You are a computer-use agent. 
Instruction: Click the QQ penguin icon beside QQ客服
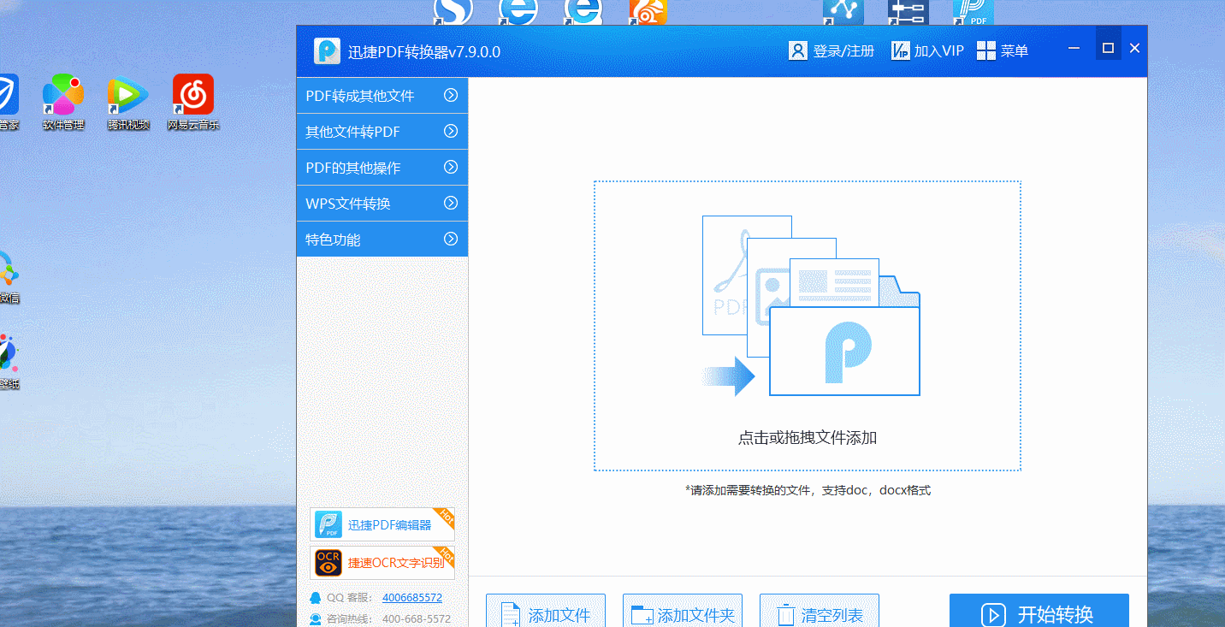[316, 598]
